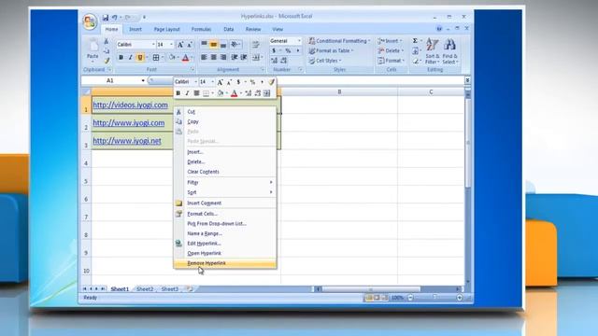Open Sort & Filter in Editing group
The height and width of the screenshot is (336, 598).
pos(432,51)
